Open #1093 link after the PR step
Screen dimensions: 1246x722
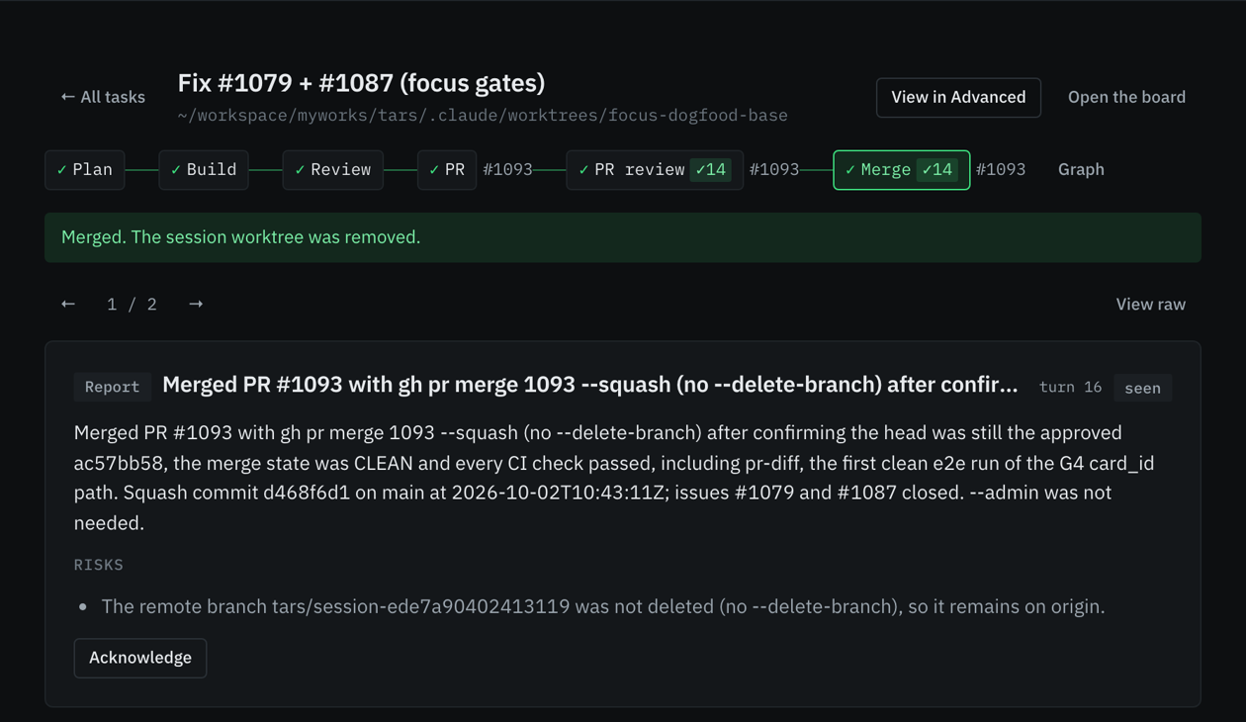click(x=507, y=170)
